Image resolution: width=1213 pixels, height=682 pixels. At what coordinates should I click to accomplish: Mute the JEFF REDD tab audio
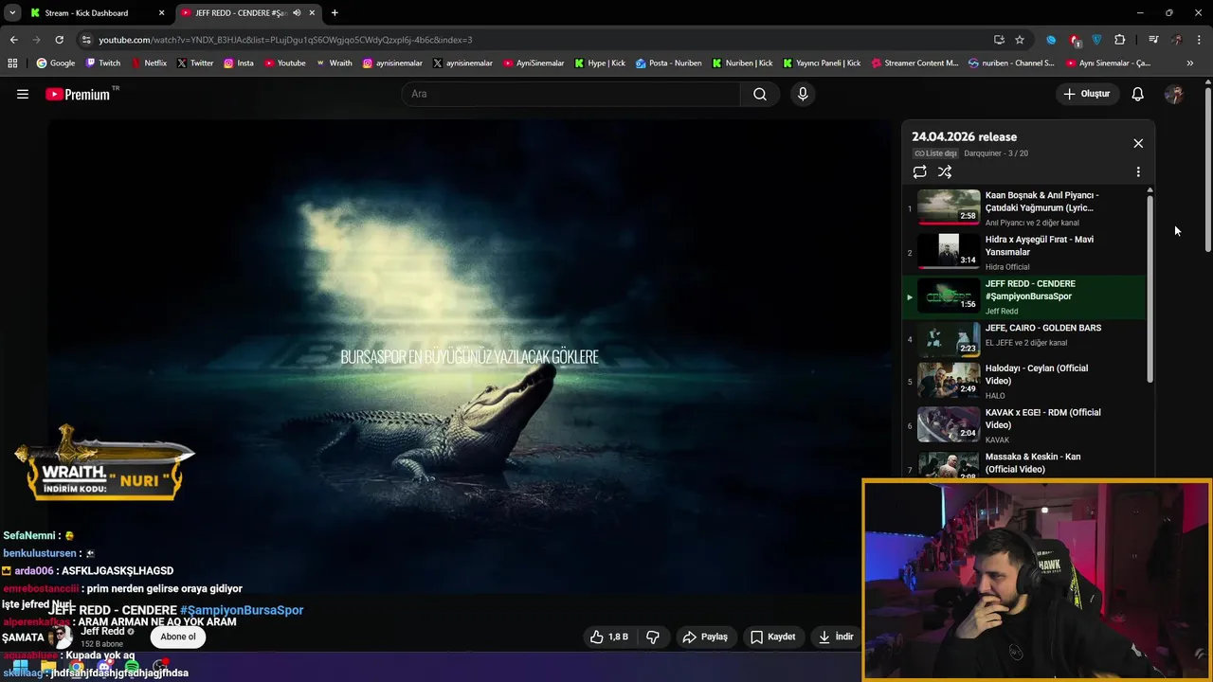pos(297,13)
